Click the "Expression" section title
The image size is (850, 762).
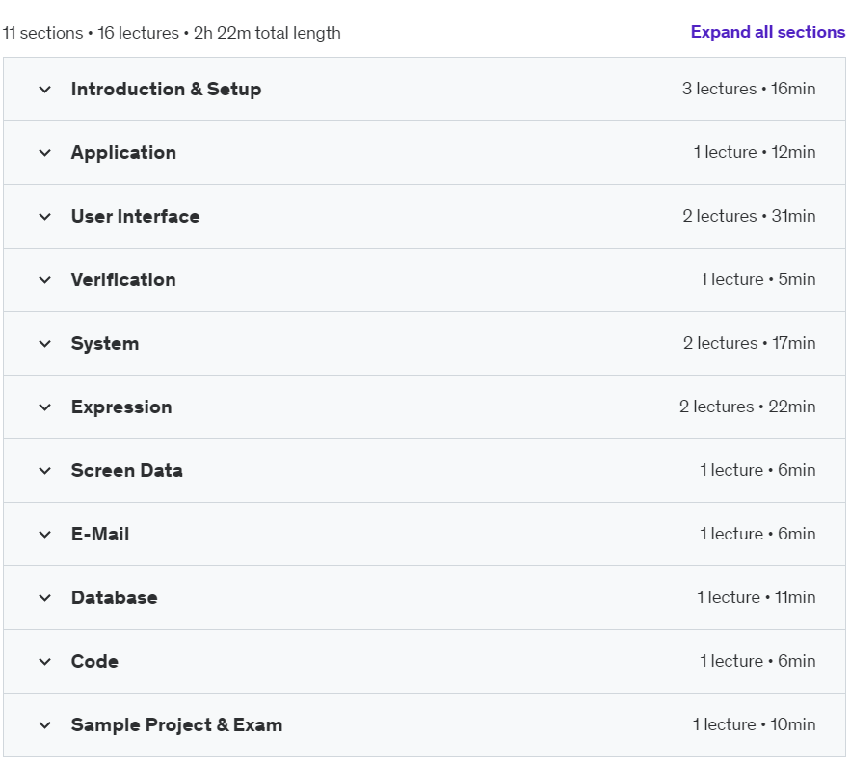click(x=121, y=407)
